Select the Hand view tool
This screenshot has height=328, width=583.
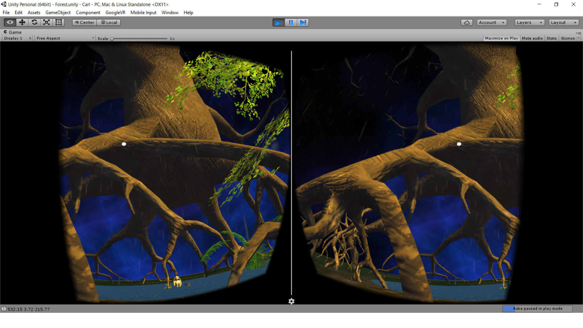(x=10, y=22)
